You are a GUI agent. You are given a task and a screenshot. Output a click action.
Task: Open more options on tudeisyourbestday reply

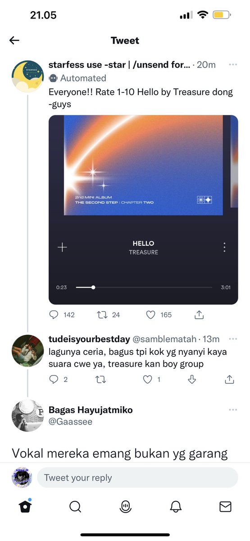click(x=233, y=339)
